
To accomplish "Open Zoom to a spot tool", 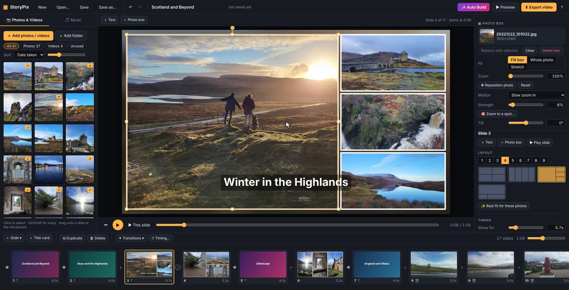I will pyautogui.click(x=498, y=114).
